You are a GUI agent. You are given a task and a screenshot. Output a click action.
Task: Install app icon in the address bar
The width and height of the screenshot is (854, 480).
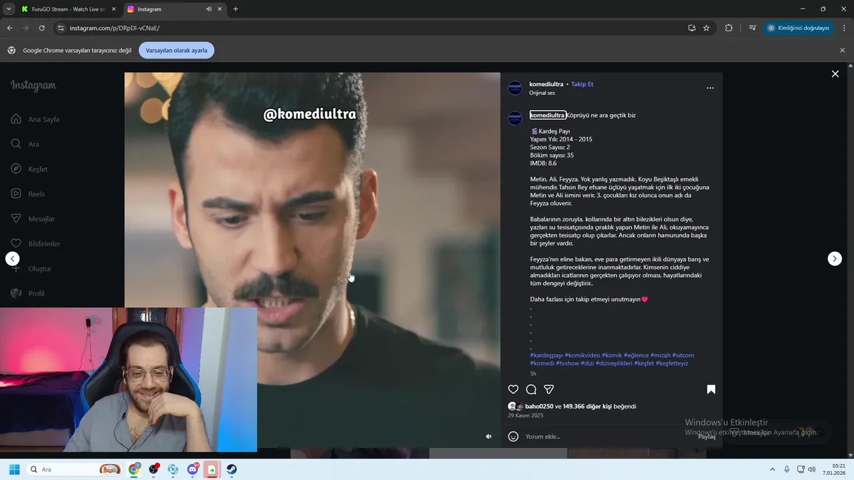[x=692, y=28]
